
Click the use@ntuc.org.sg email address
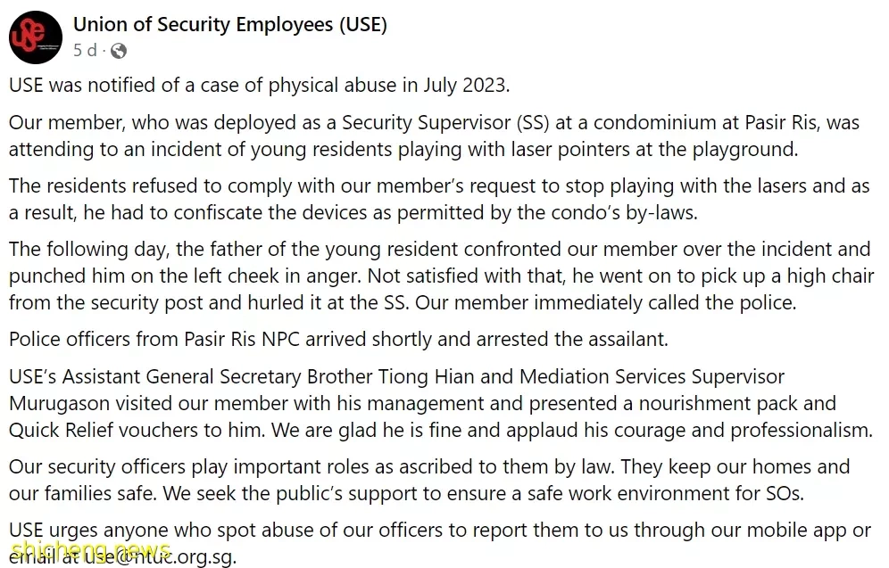tap(161, 556)
